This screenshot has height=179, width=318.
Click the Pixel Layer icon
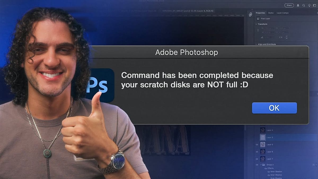tap(258, 19)
